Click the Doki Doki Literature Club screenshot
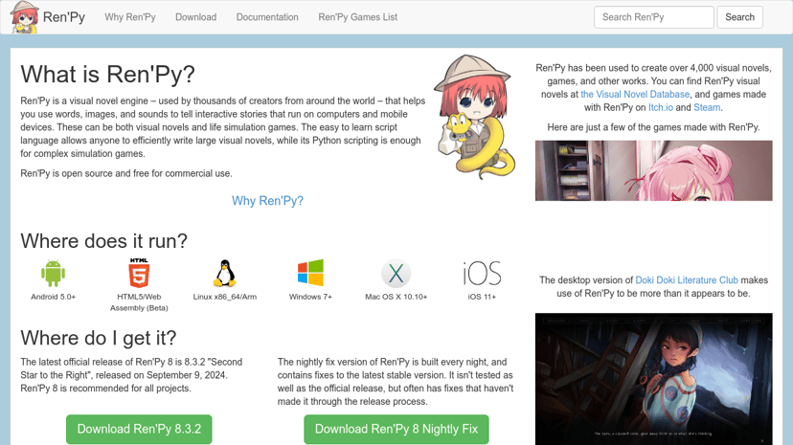The width and height of the screenshot is (793, 445). [x=654, y=170]
